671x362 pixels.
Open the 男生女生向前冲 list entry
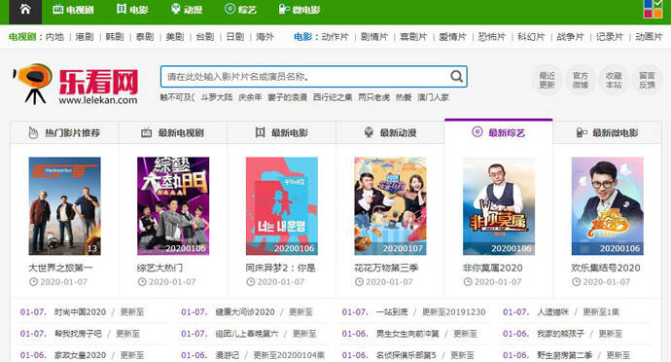pos(407,334)
